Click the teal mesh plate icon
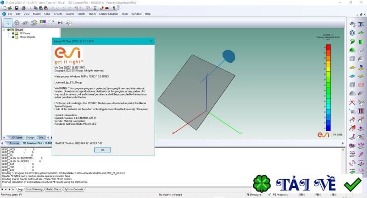The height and width of the screenshot is (198, 367). [x=352, y=76]
